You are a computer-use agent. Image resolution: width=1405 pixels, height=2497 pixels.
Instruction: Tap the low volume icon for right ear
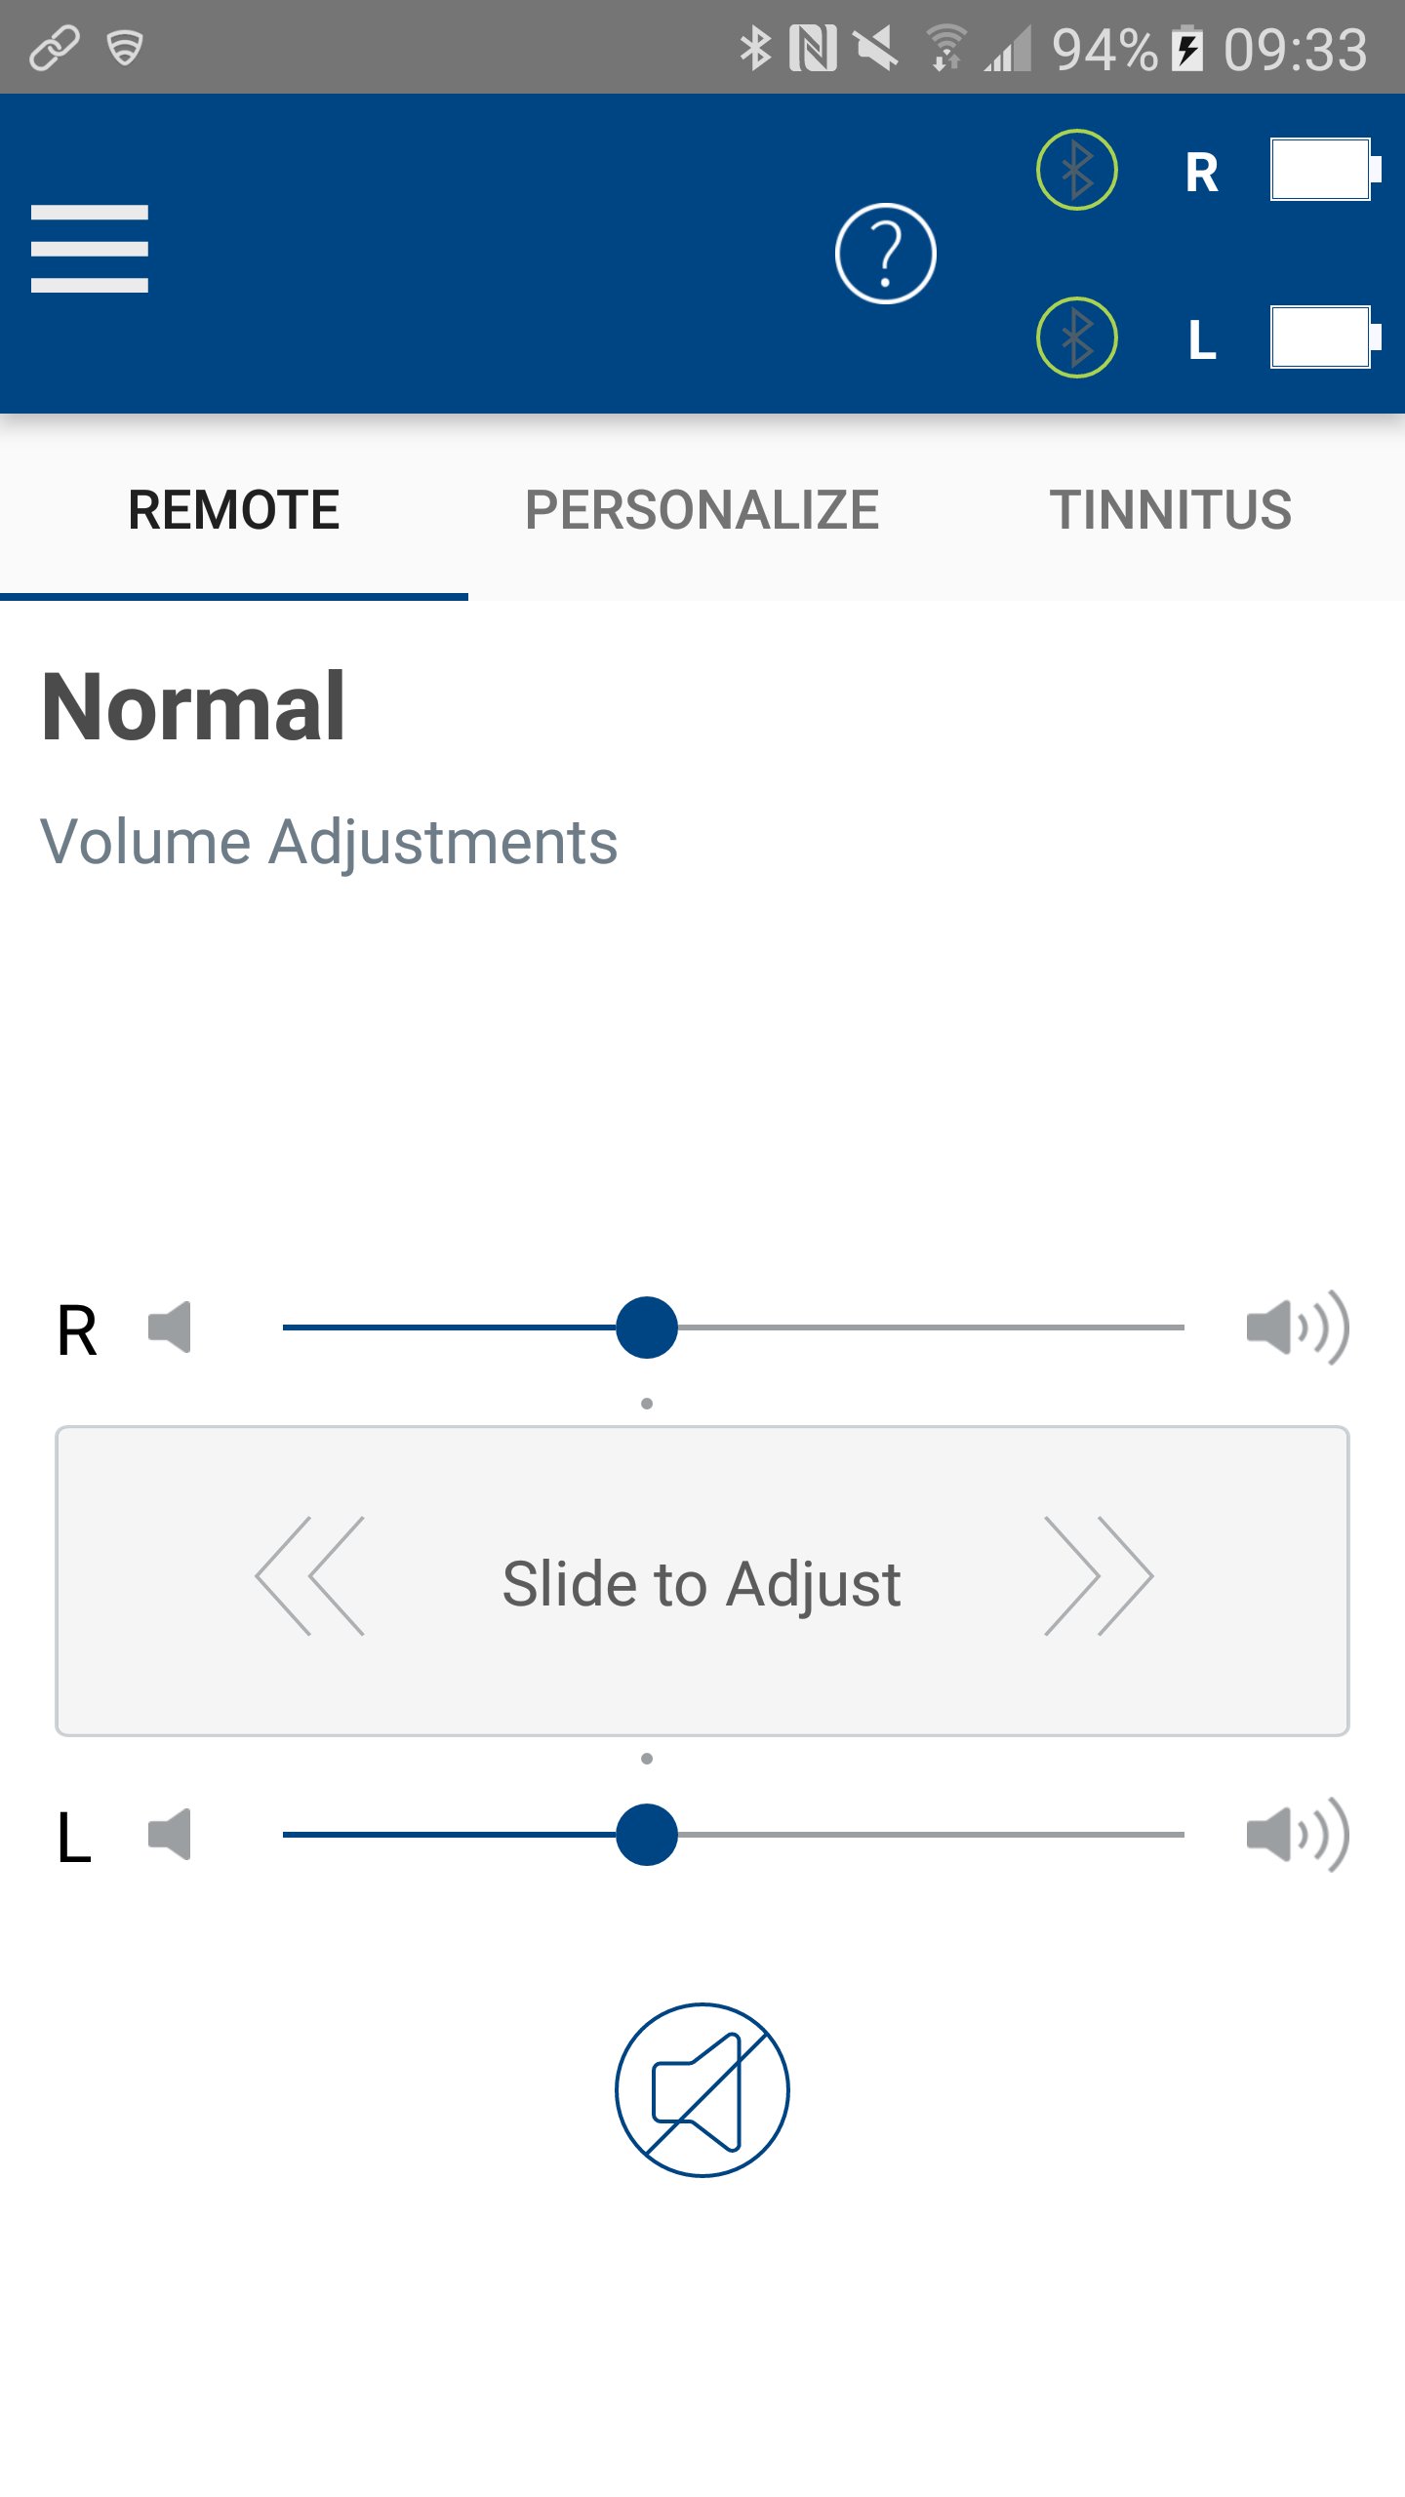pos(170,1328)
